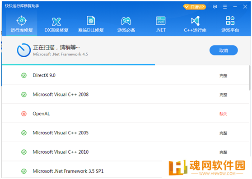
Task: Click 完整 status of Visual C++ 2008
Action: point(223,95)
